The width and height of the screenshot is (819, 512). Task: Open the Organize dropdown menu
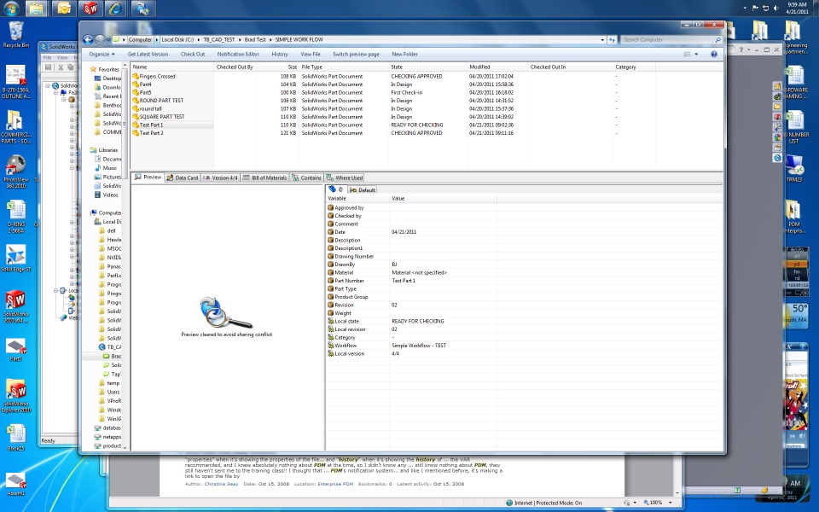coord(102,55)
